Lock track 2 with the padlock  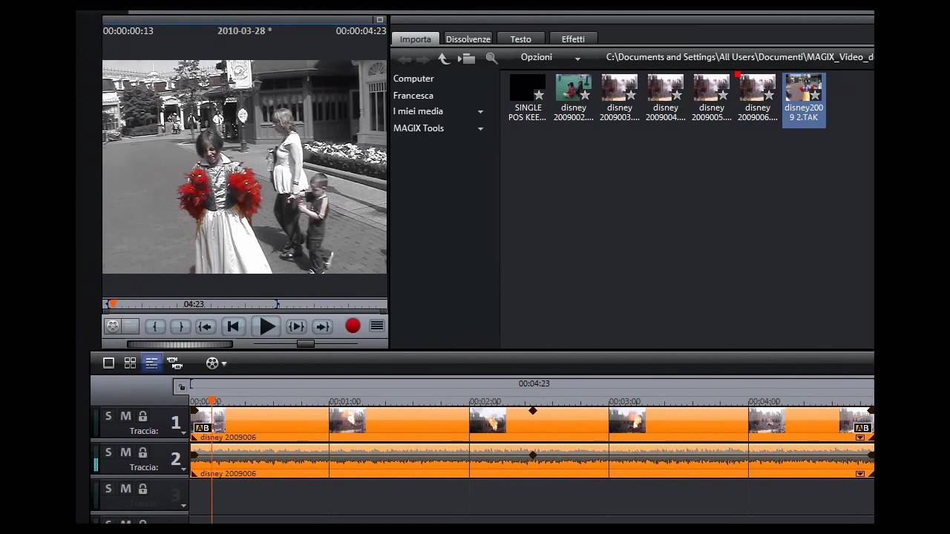pyautogui.click(x=142, y=452)
